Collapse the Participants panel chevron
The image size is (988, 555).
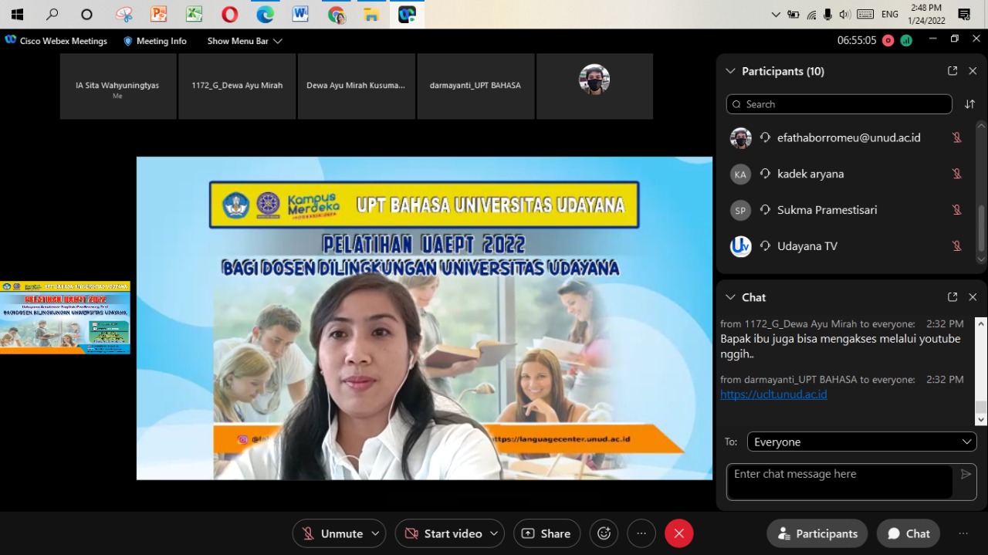click(x=730, y=71)
